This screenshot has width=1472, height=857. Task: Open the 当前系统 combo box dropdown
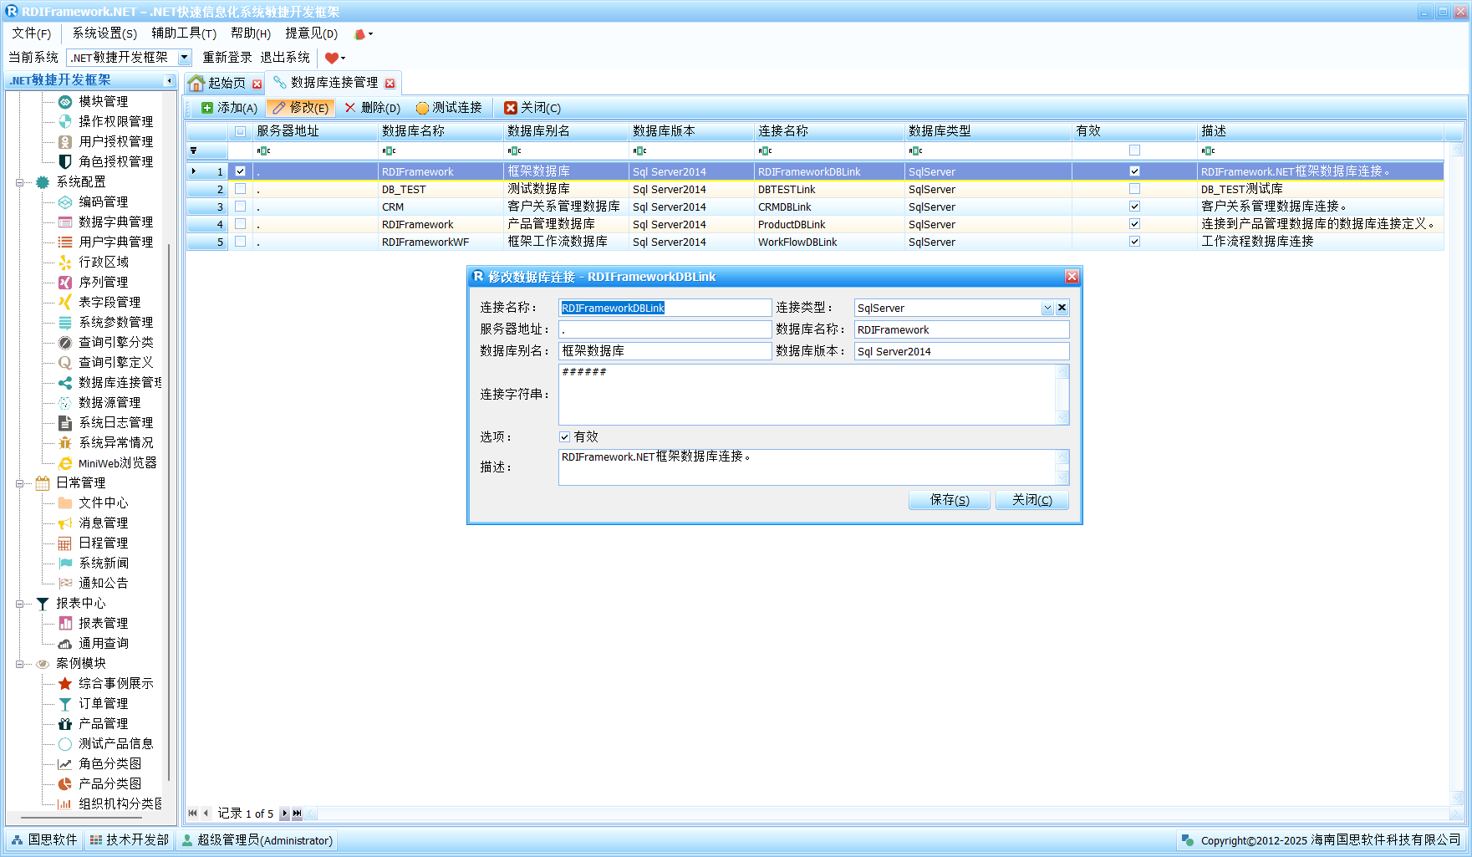coord(185,58)
